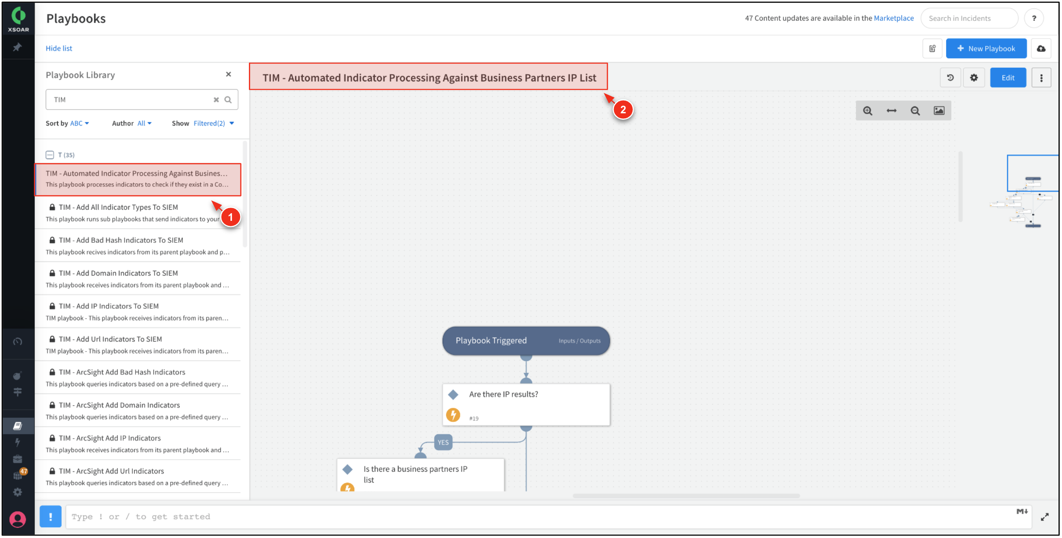Screen dimensions: 1062x538
Task: Expand the command line to full screen
Action: (1044, 517)
